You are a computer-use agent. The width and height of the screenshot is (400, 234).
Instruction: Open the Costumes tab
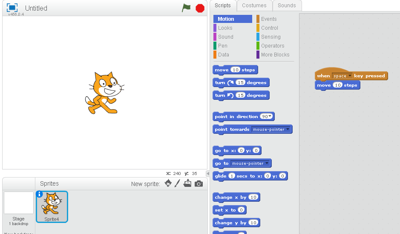pos(254,6)
